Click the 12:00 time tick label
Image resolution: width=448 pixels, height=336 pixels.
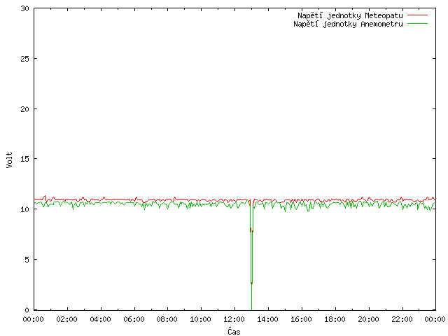tap(234, 319)
